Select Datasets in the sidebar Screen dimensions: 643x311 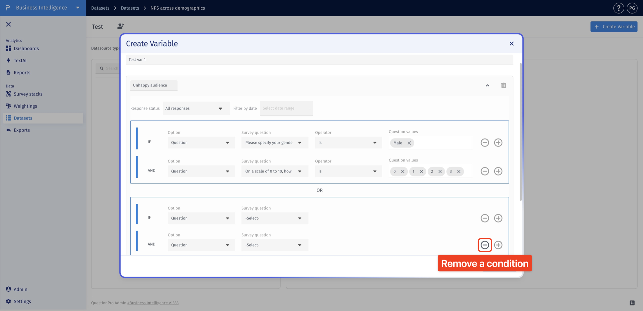pos(43,118)
